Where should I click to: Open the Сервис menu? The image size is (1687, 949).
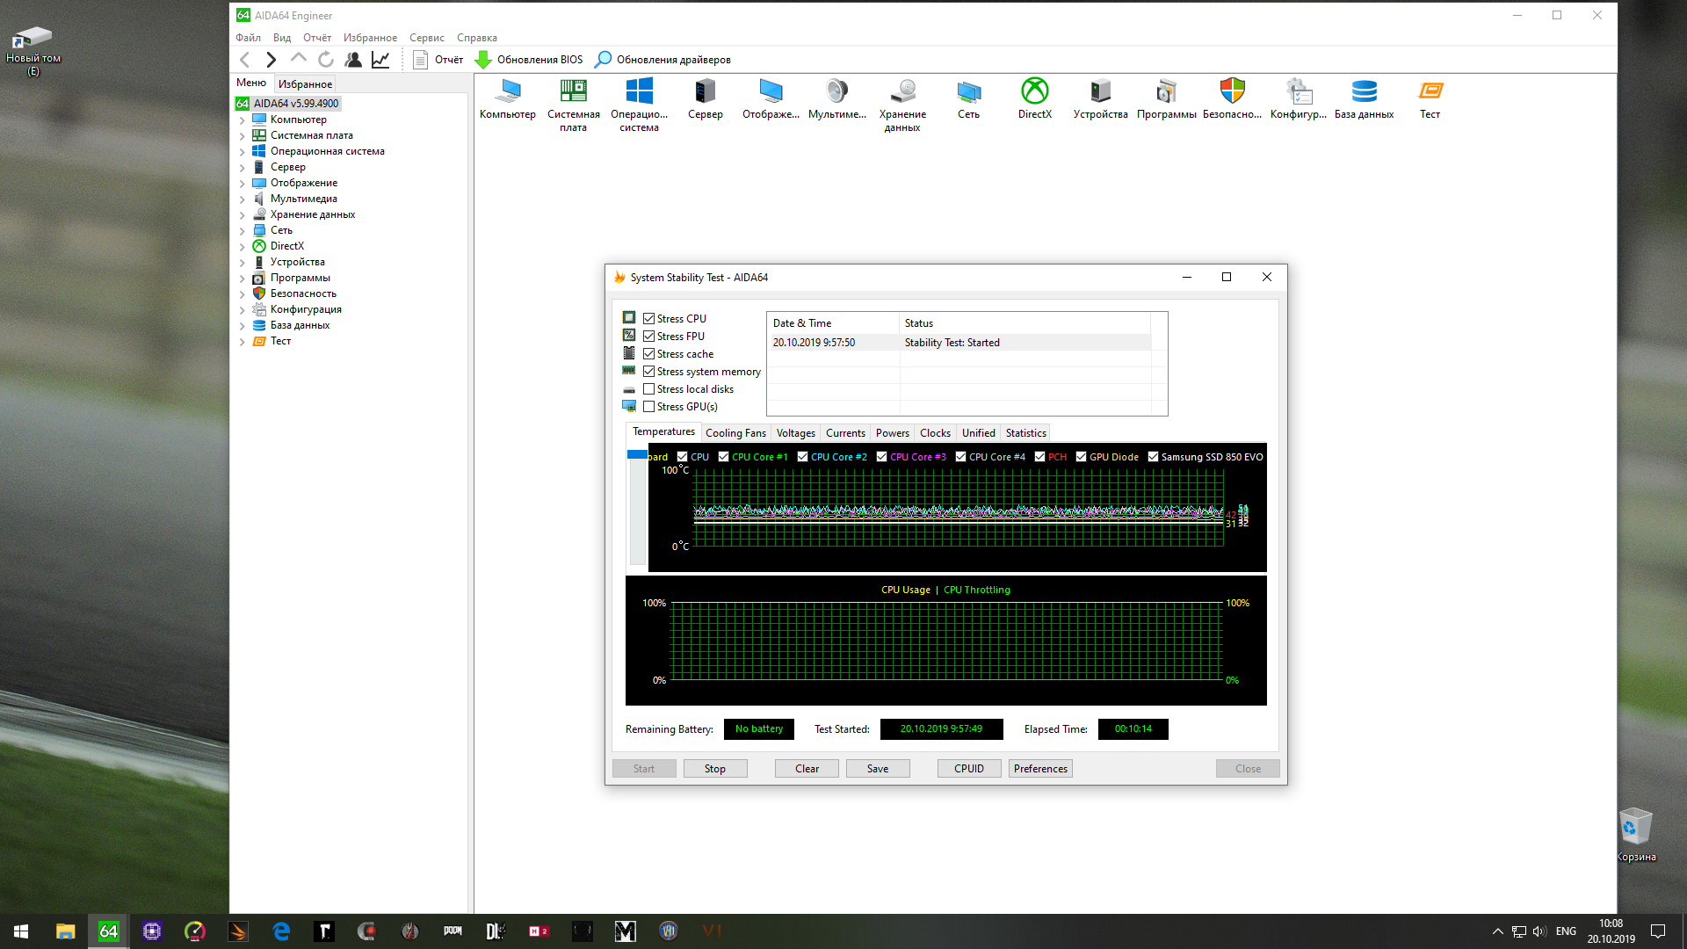[x=426, y=38]
